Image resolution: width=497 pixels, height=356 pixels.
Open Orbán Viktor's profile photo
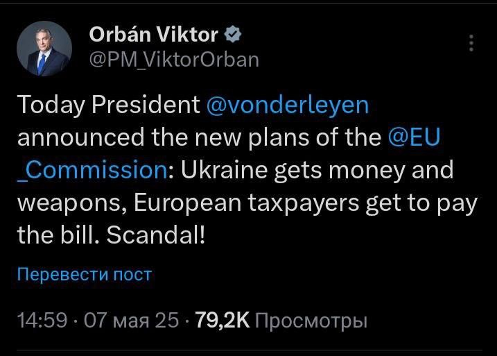(44, 49)
